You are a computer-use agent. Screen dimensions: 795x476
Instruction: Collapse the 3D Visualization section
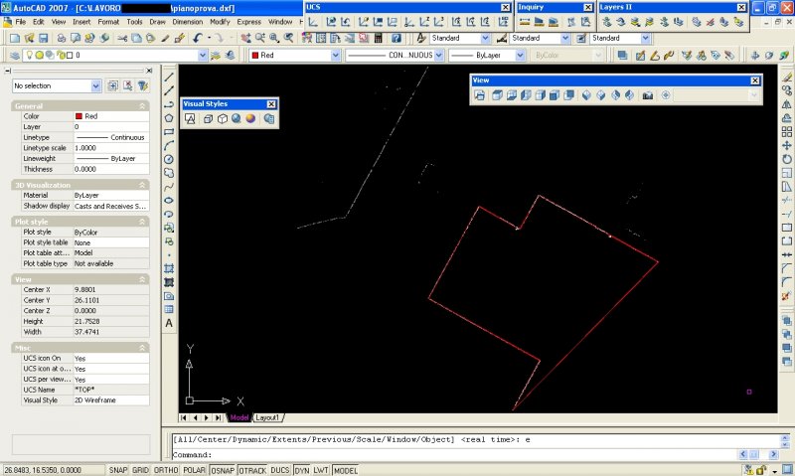click(x=142, y=185)
